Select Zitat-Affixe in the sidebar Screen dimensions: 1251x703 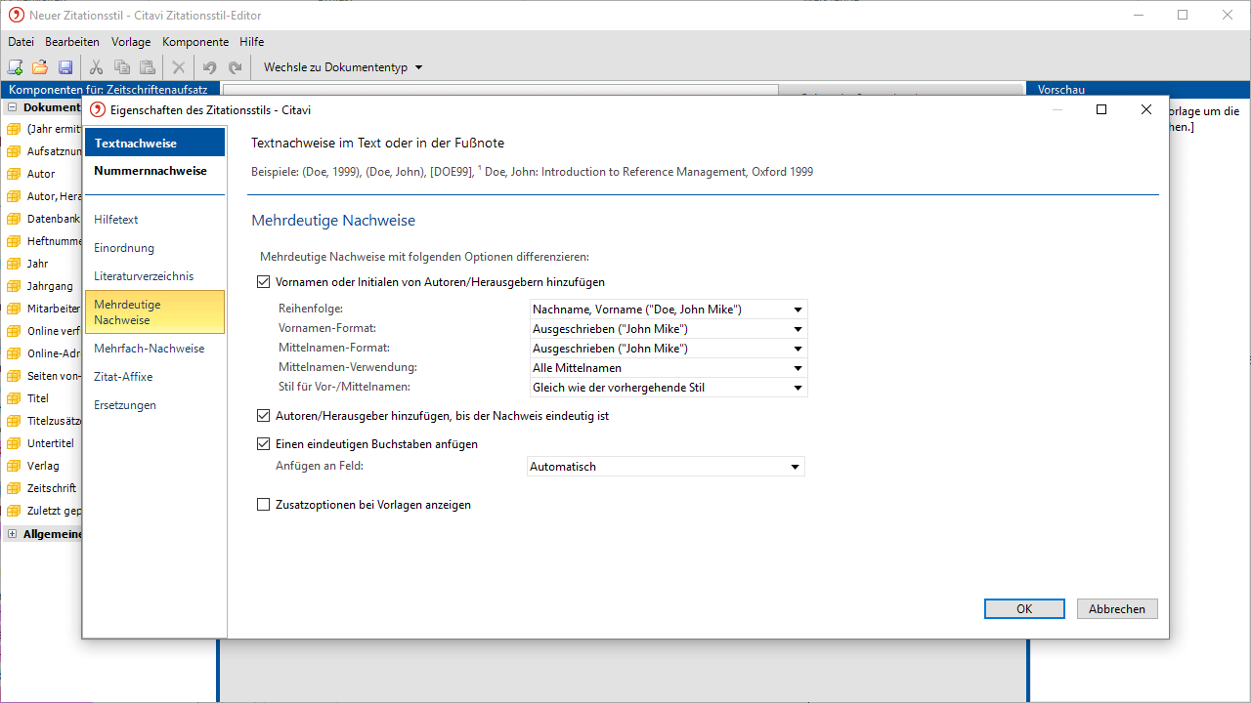123,377
